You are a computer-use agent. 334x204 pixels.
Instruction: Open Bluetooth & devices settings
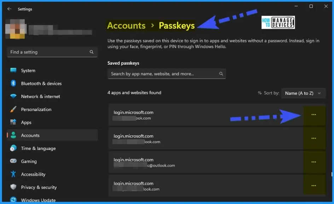[x=52, y=83]
